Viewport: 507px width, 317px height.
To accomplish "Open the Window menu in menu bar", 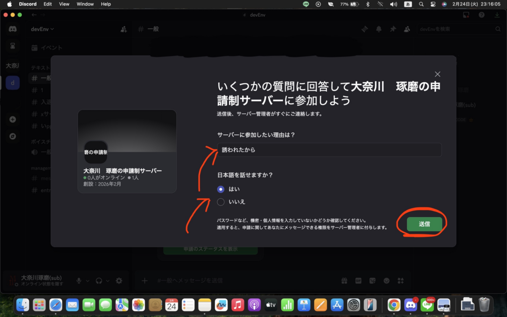I will click(x=85, y=4).
